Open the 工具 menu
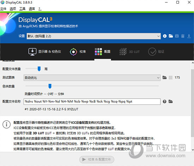This screenshot has height=166, width=194. (22, 9)
